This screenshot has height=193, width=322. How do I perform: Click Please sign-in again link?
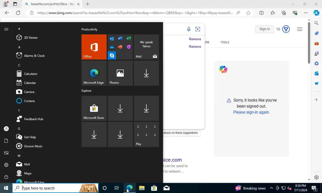[252, 112]
